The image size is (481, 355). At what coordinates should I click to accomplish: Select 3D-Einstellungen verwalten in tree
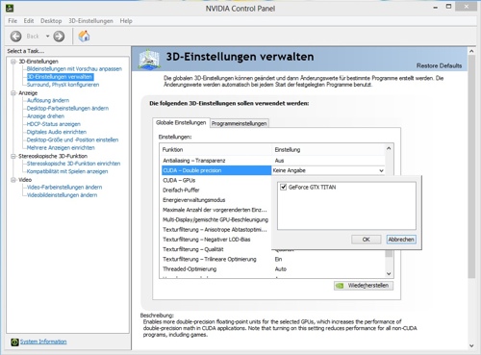[61, 77]
